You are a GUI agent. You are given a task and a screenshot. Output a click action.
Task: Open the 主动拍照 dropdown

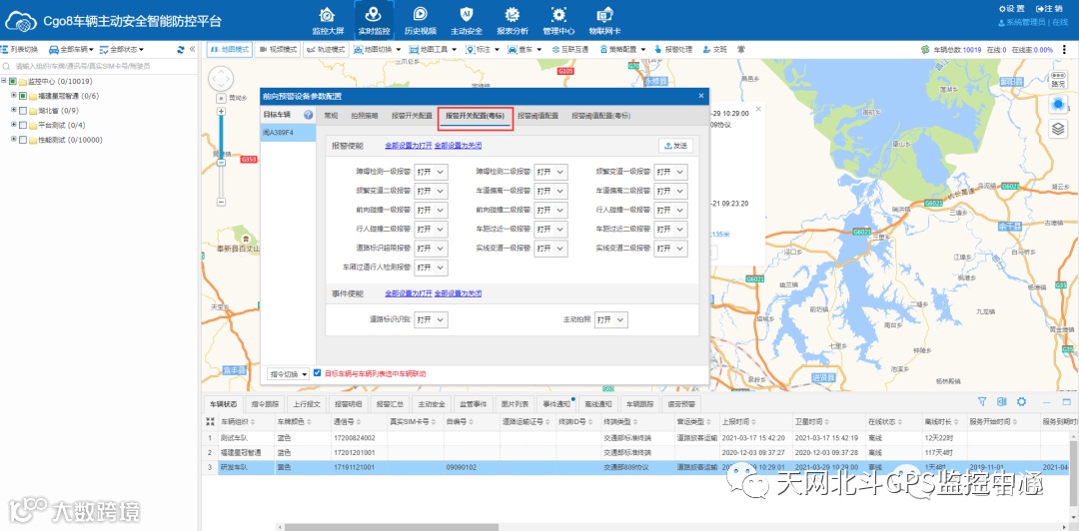coord(611,319)
